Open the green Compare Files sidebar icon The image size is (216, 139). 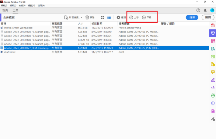pyautogui.click(x=213, y=56)
